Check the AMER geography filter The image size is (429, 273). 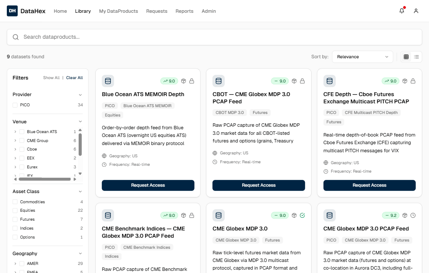(x=22, y=264)
